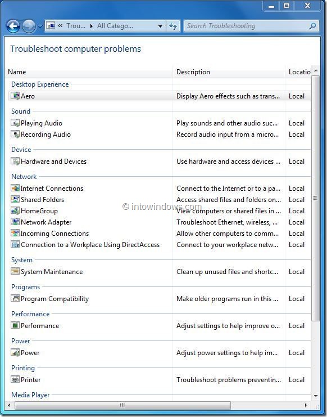Open the System Maintenance troubleshooter
327x417 pixels.
coord(52,272)
